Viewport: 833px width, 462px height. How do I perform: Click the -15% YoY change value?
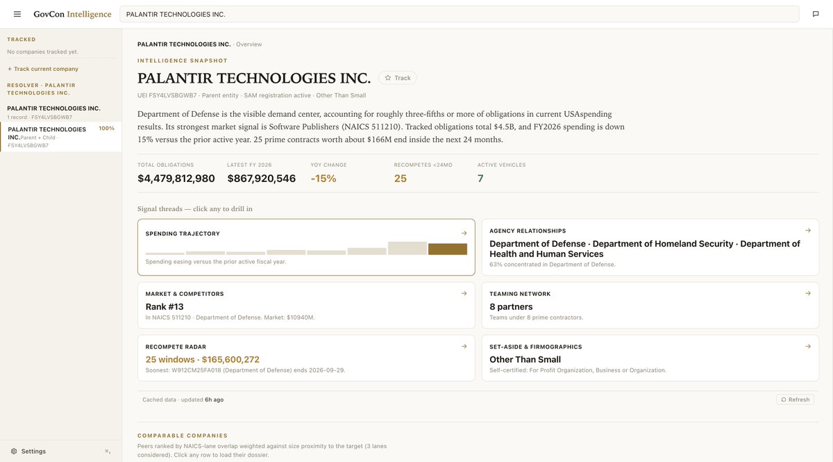323,179
